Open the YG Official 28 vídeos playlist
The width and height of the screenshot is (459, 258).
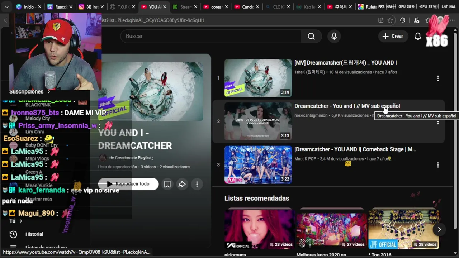tap(259, 229)
